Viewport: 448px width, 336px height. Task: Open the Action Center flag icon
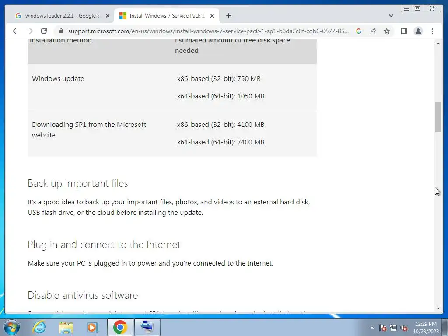383,328
